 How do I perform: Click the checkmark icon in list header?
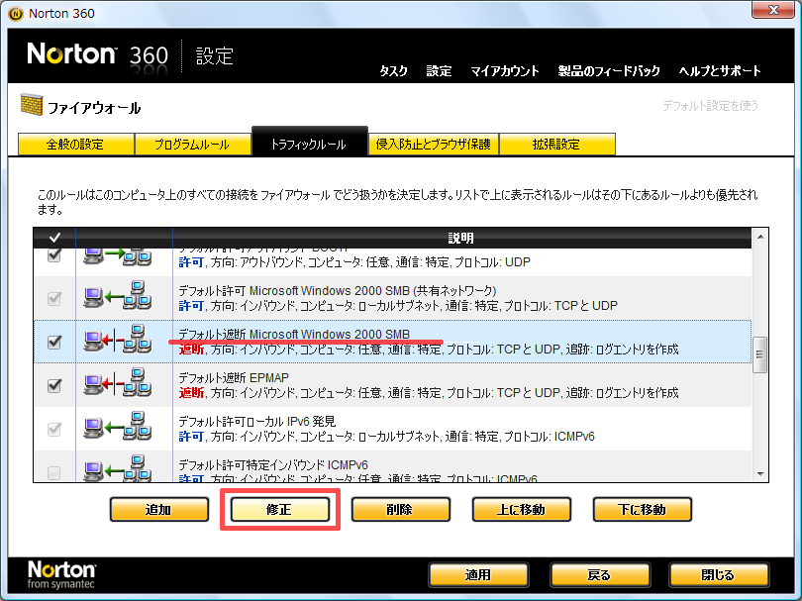[x=54, y=238]
